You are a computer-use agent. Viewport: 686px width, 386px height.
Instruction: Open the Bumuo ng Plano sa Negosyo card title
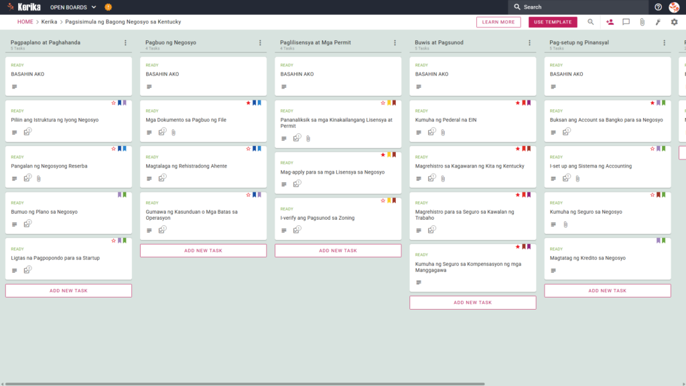[44, 212]
